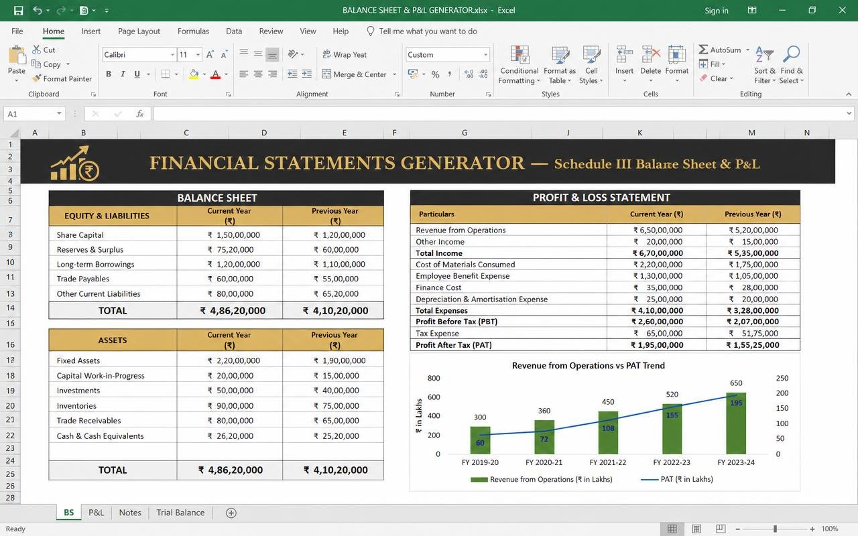Open the File menu
Screen dimensions: 858x536
pos(17,31)
